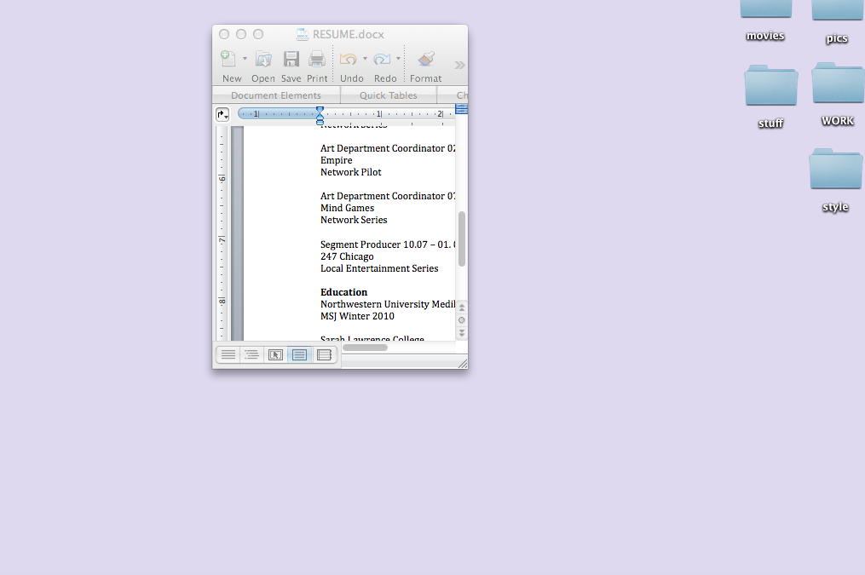Click 'Network Pilot' text
865x575 pixels.
pos(351,172)
